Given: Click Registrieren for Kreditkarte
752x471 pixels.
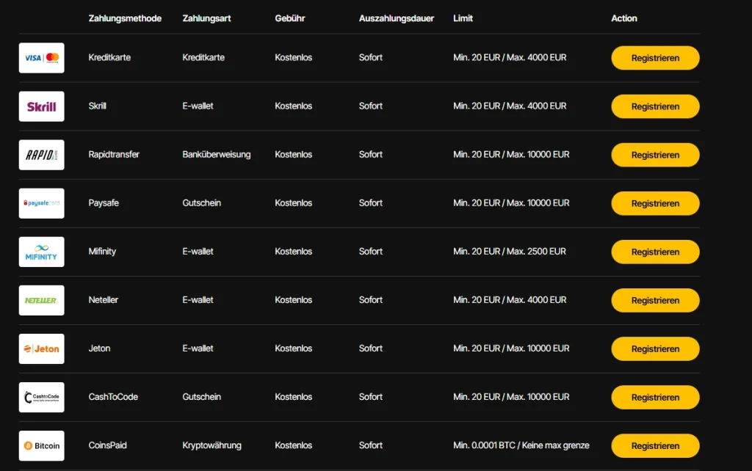Looking at the screenshot, I should tap(654, 57).
